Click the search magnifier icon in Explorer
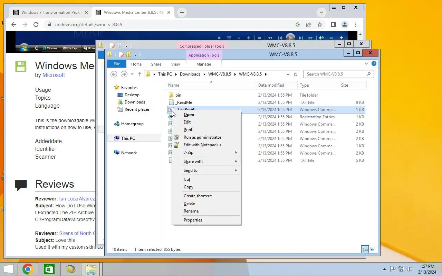 point(369,74)
